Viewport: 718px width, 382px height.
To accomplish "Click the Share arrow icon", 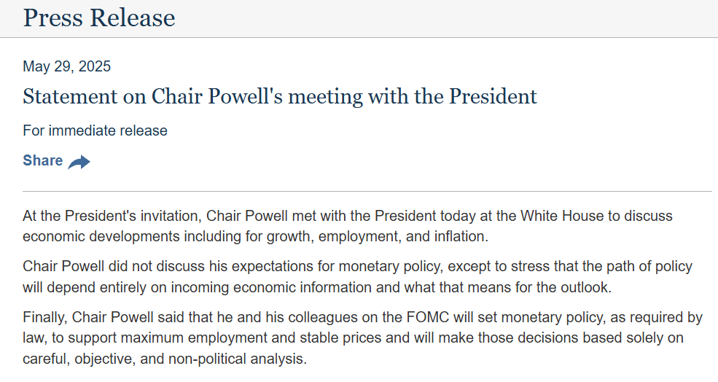I will (79, 162).
